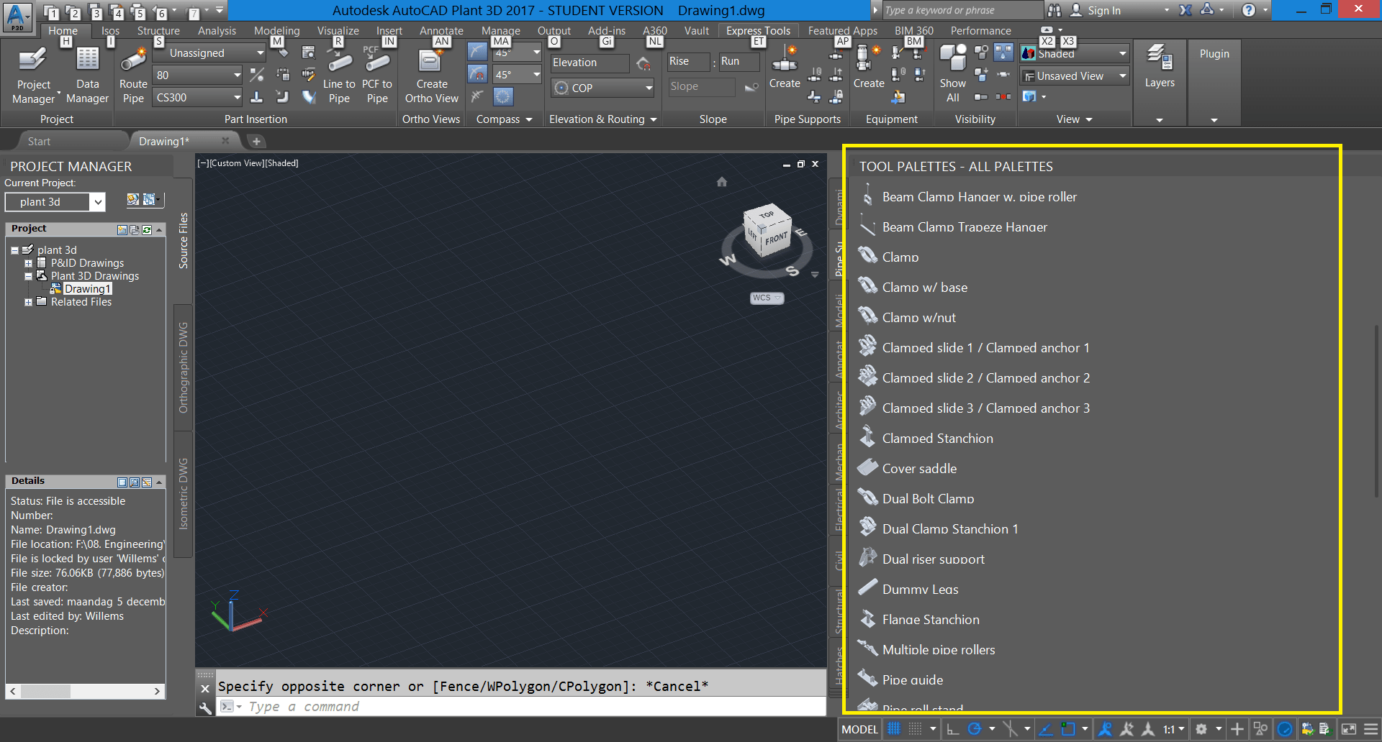1382x742 pixels.
Task: Switch to the Structure ribbon tab
Action: pyautogui.click(x=158, y=31)
